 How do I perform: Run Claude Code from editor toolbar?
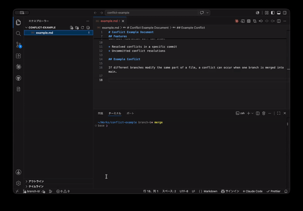[236, 21]
